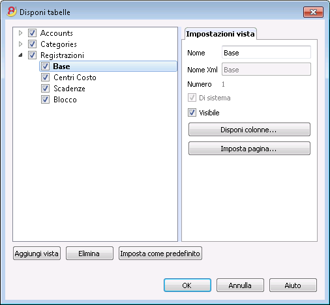The height and width of the screenshot is (305, 330).
Task: Uncheck the Accounts table checkbox
Action: pos(32,33)
